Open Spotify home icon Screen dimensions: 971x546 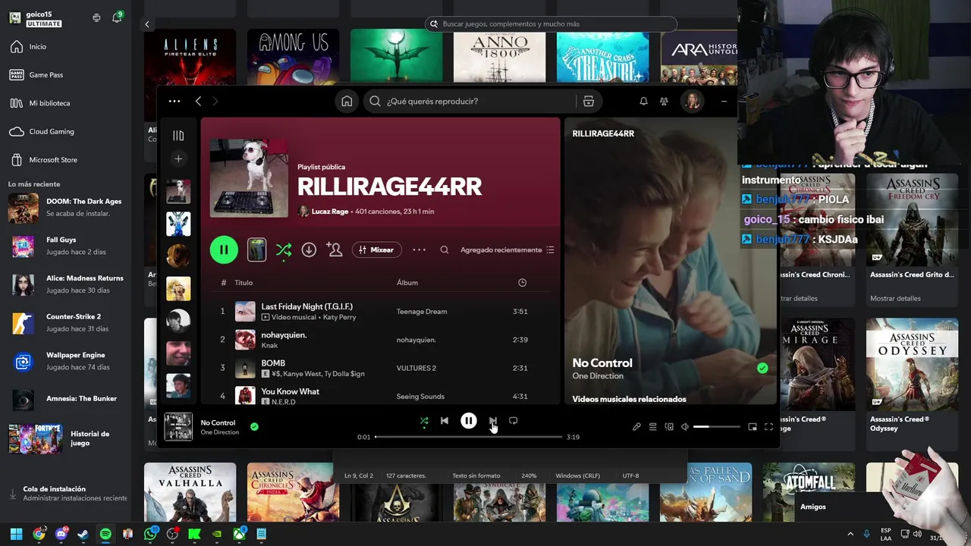(347, 101)
